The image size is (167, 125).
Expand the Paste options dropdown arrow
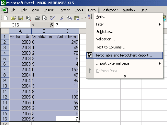[82, 18]
